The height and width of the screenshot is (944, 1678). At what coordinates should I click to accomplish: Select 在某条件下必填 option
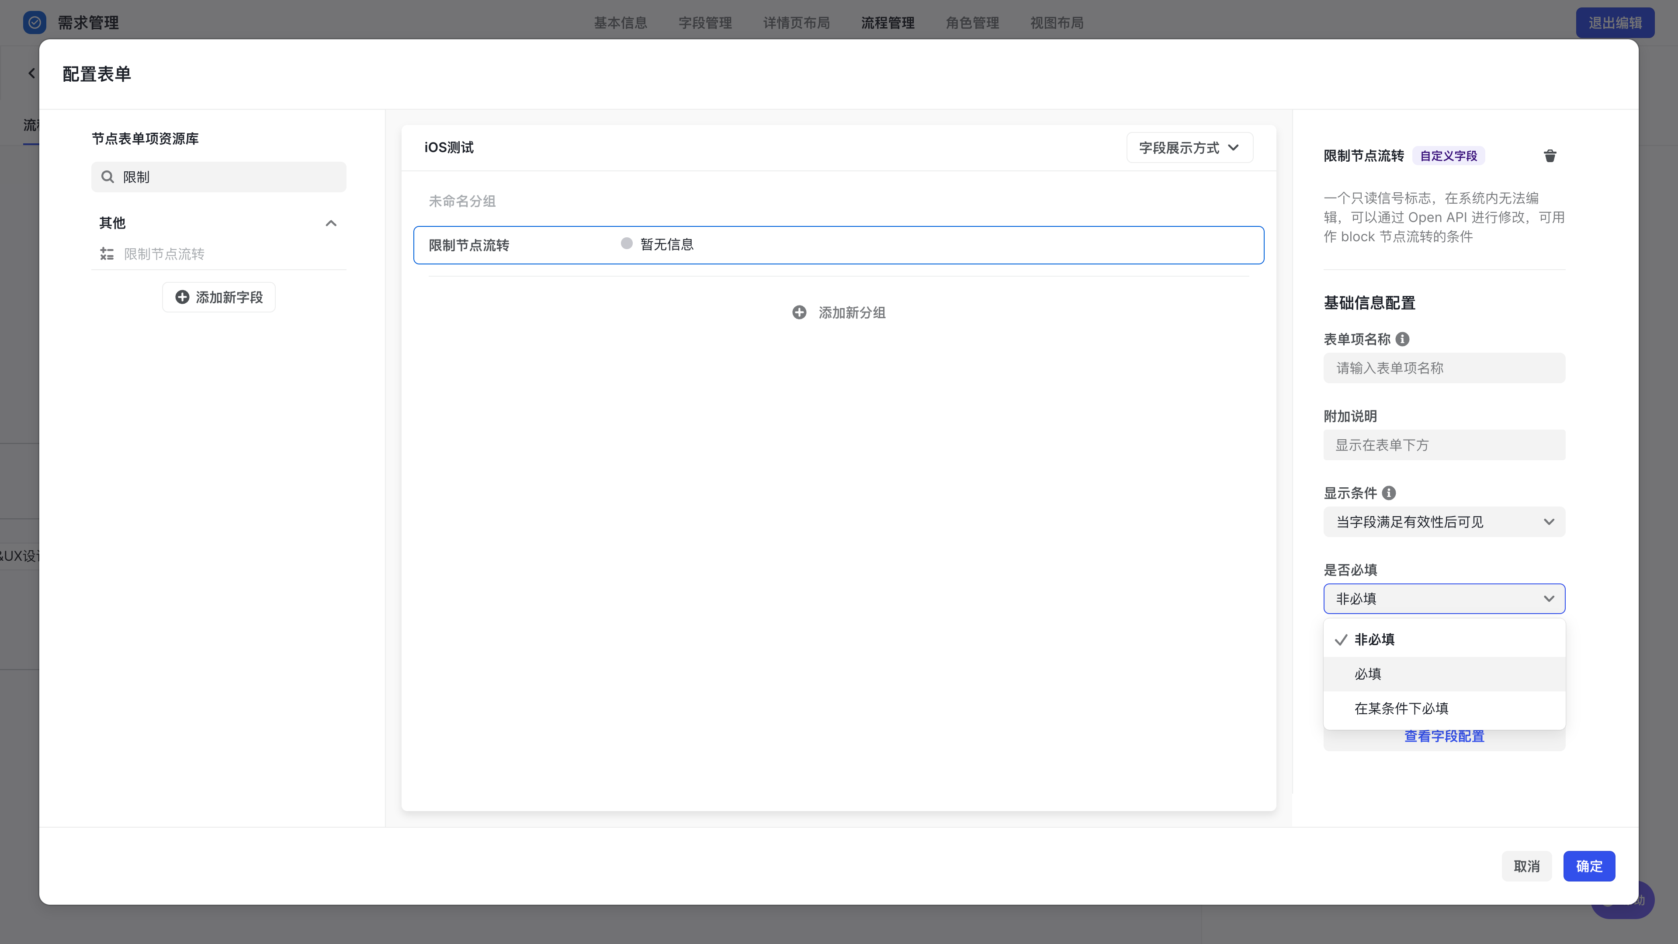tap(1444, 708)
